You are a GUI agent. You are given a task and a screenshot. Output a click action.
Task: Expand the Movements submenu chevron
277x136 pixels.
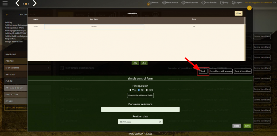coord(48,68)
